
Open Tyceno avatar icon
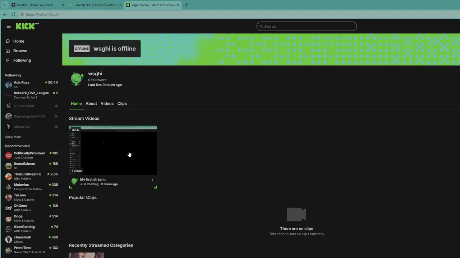[x=9, y=197]
